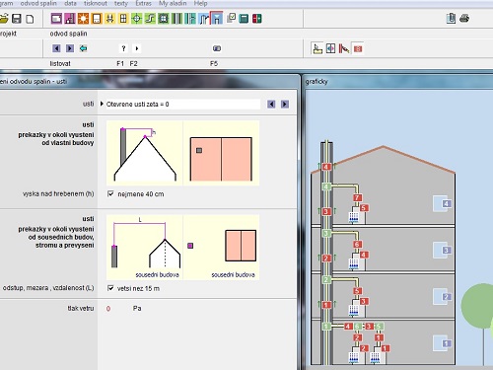Toggle the red numbered label icon

(x=358, y=49)
